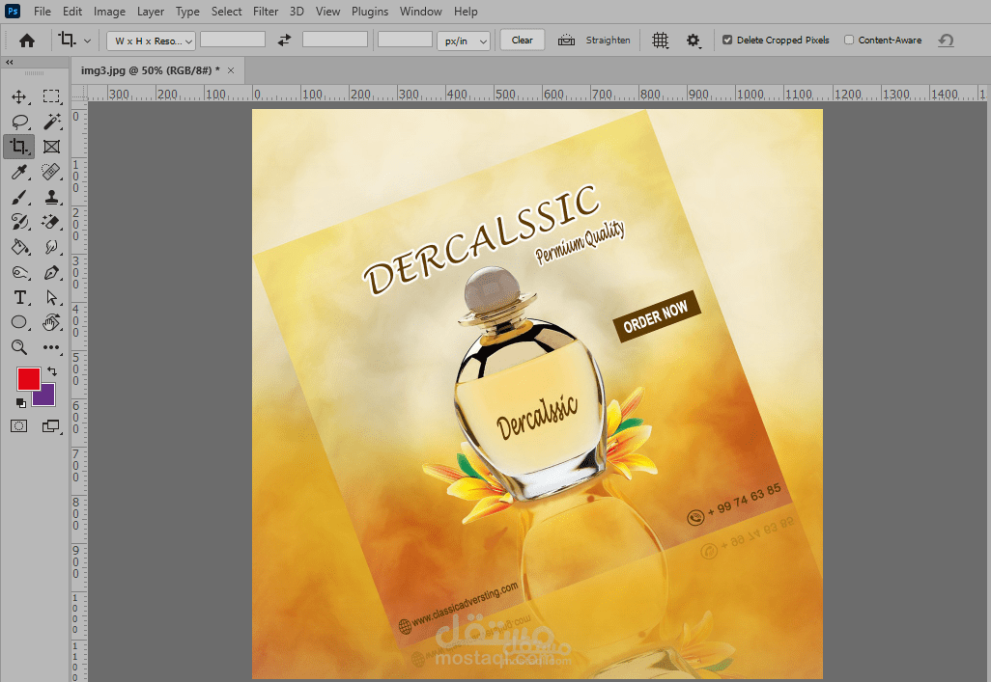
Task: Select the Ellipse shape tool
Action: coord(19,322)
